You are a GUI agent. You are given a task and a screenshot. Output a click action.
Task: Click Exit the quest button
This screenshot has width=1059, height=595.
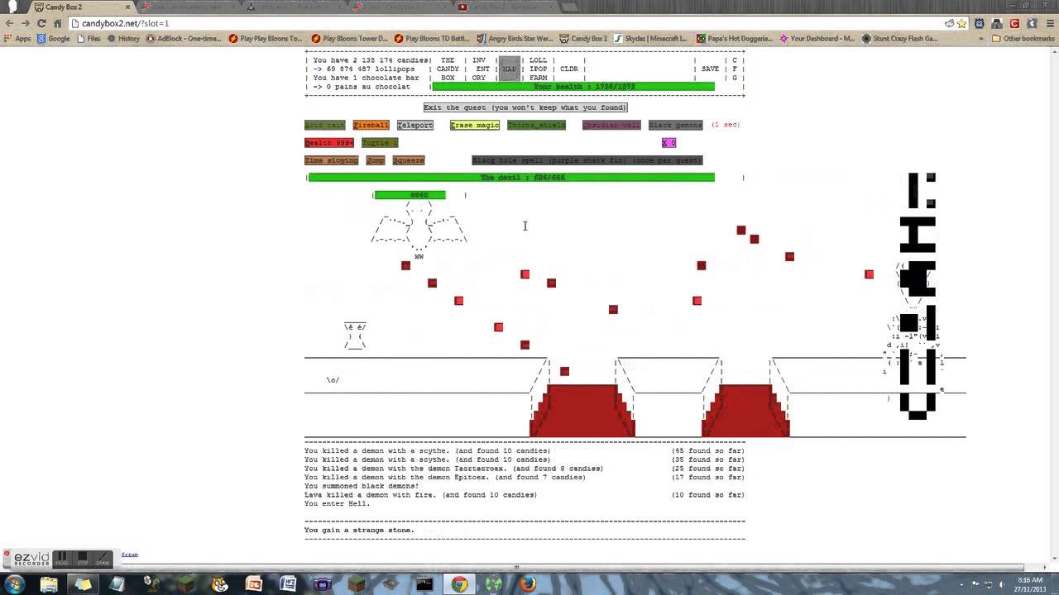(525, 107)
